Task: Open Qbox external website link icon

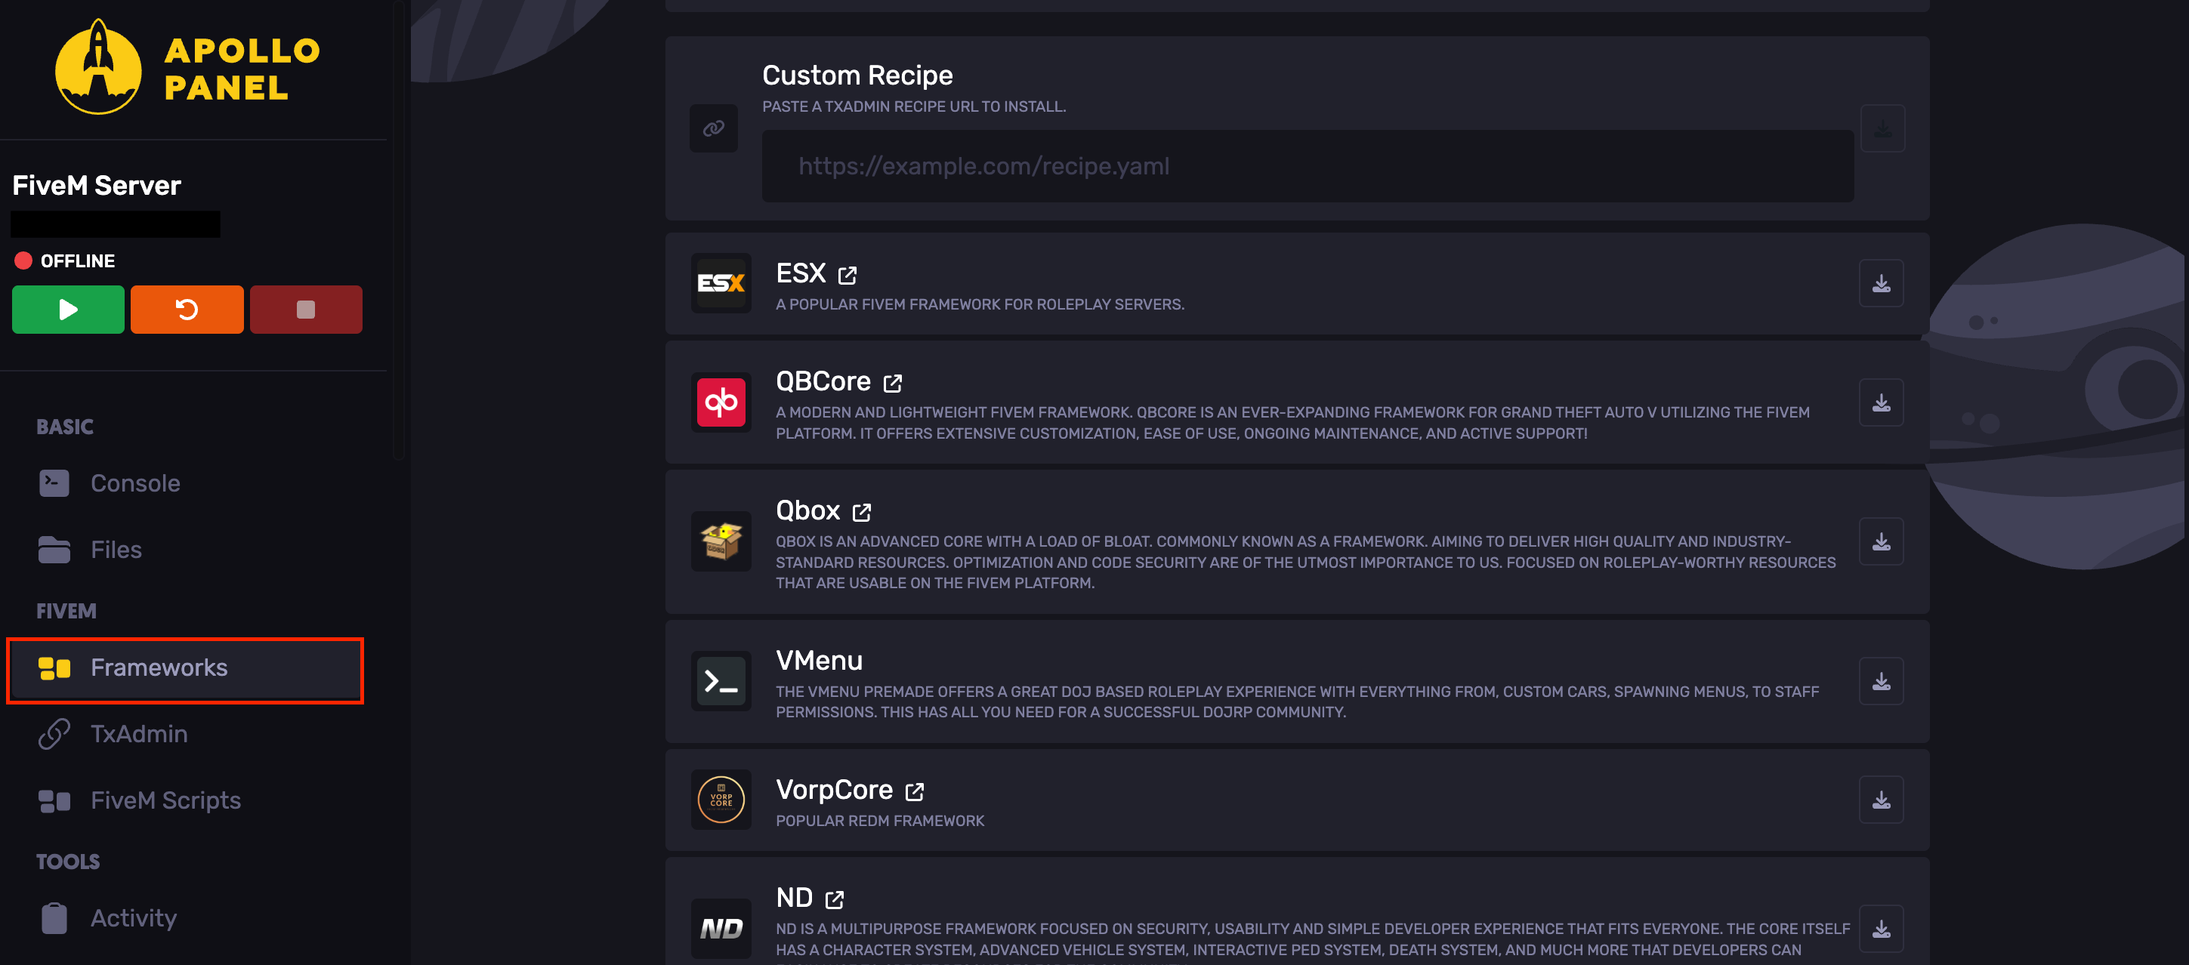Action: tap(862, 512)
